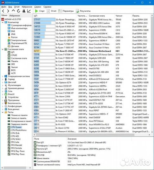Image resolution: width=154 pixels, height=170 pixels.
Task: Open the Сервис menu
Action: pyautogui.click(x=38, y=7)
